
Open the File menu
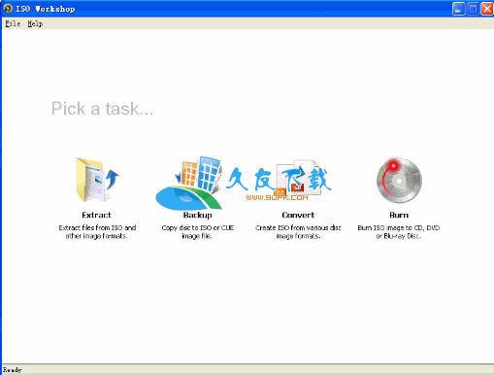13,23
